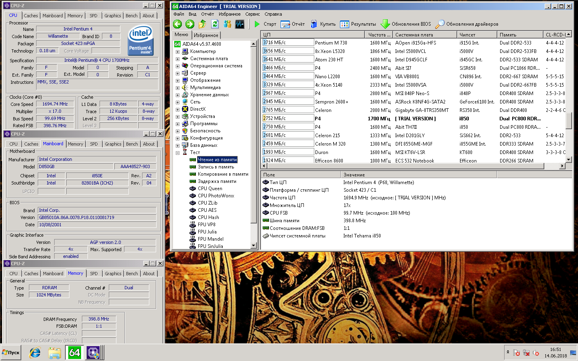Open the Избранное menu
Viewport: 578px width, 361px height.
point(230,14)
